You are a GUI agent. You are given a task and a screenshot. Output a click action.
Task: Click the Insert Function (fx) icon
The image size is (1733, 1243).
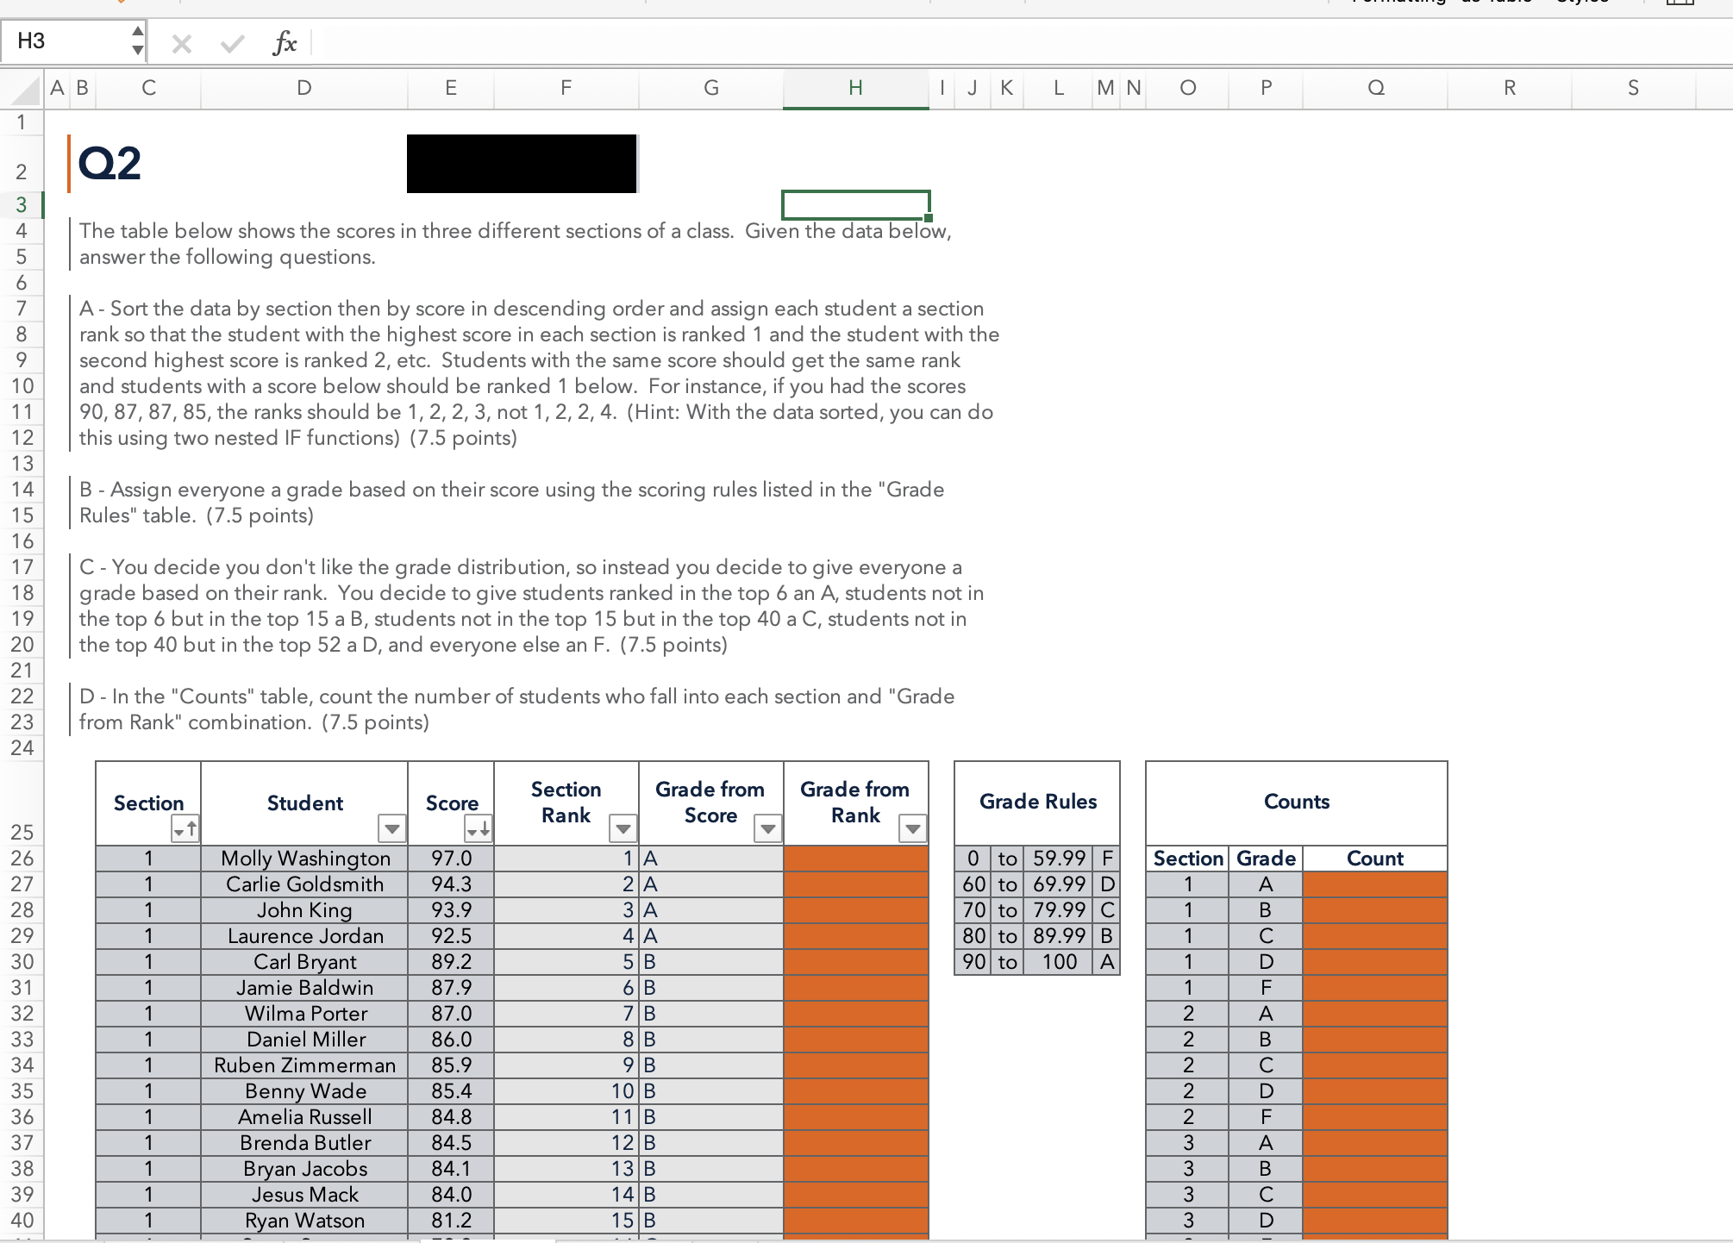coord(285,41)
